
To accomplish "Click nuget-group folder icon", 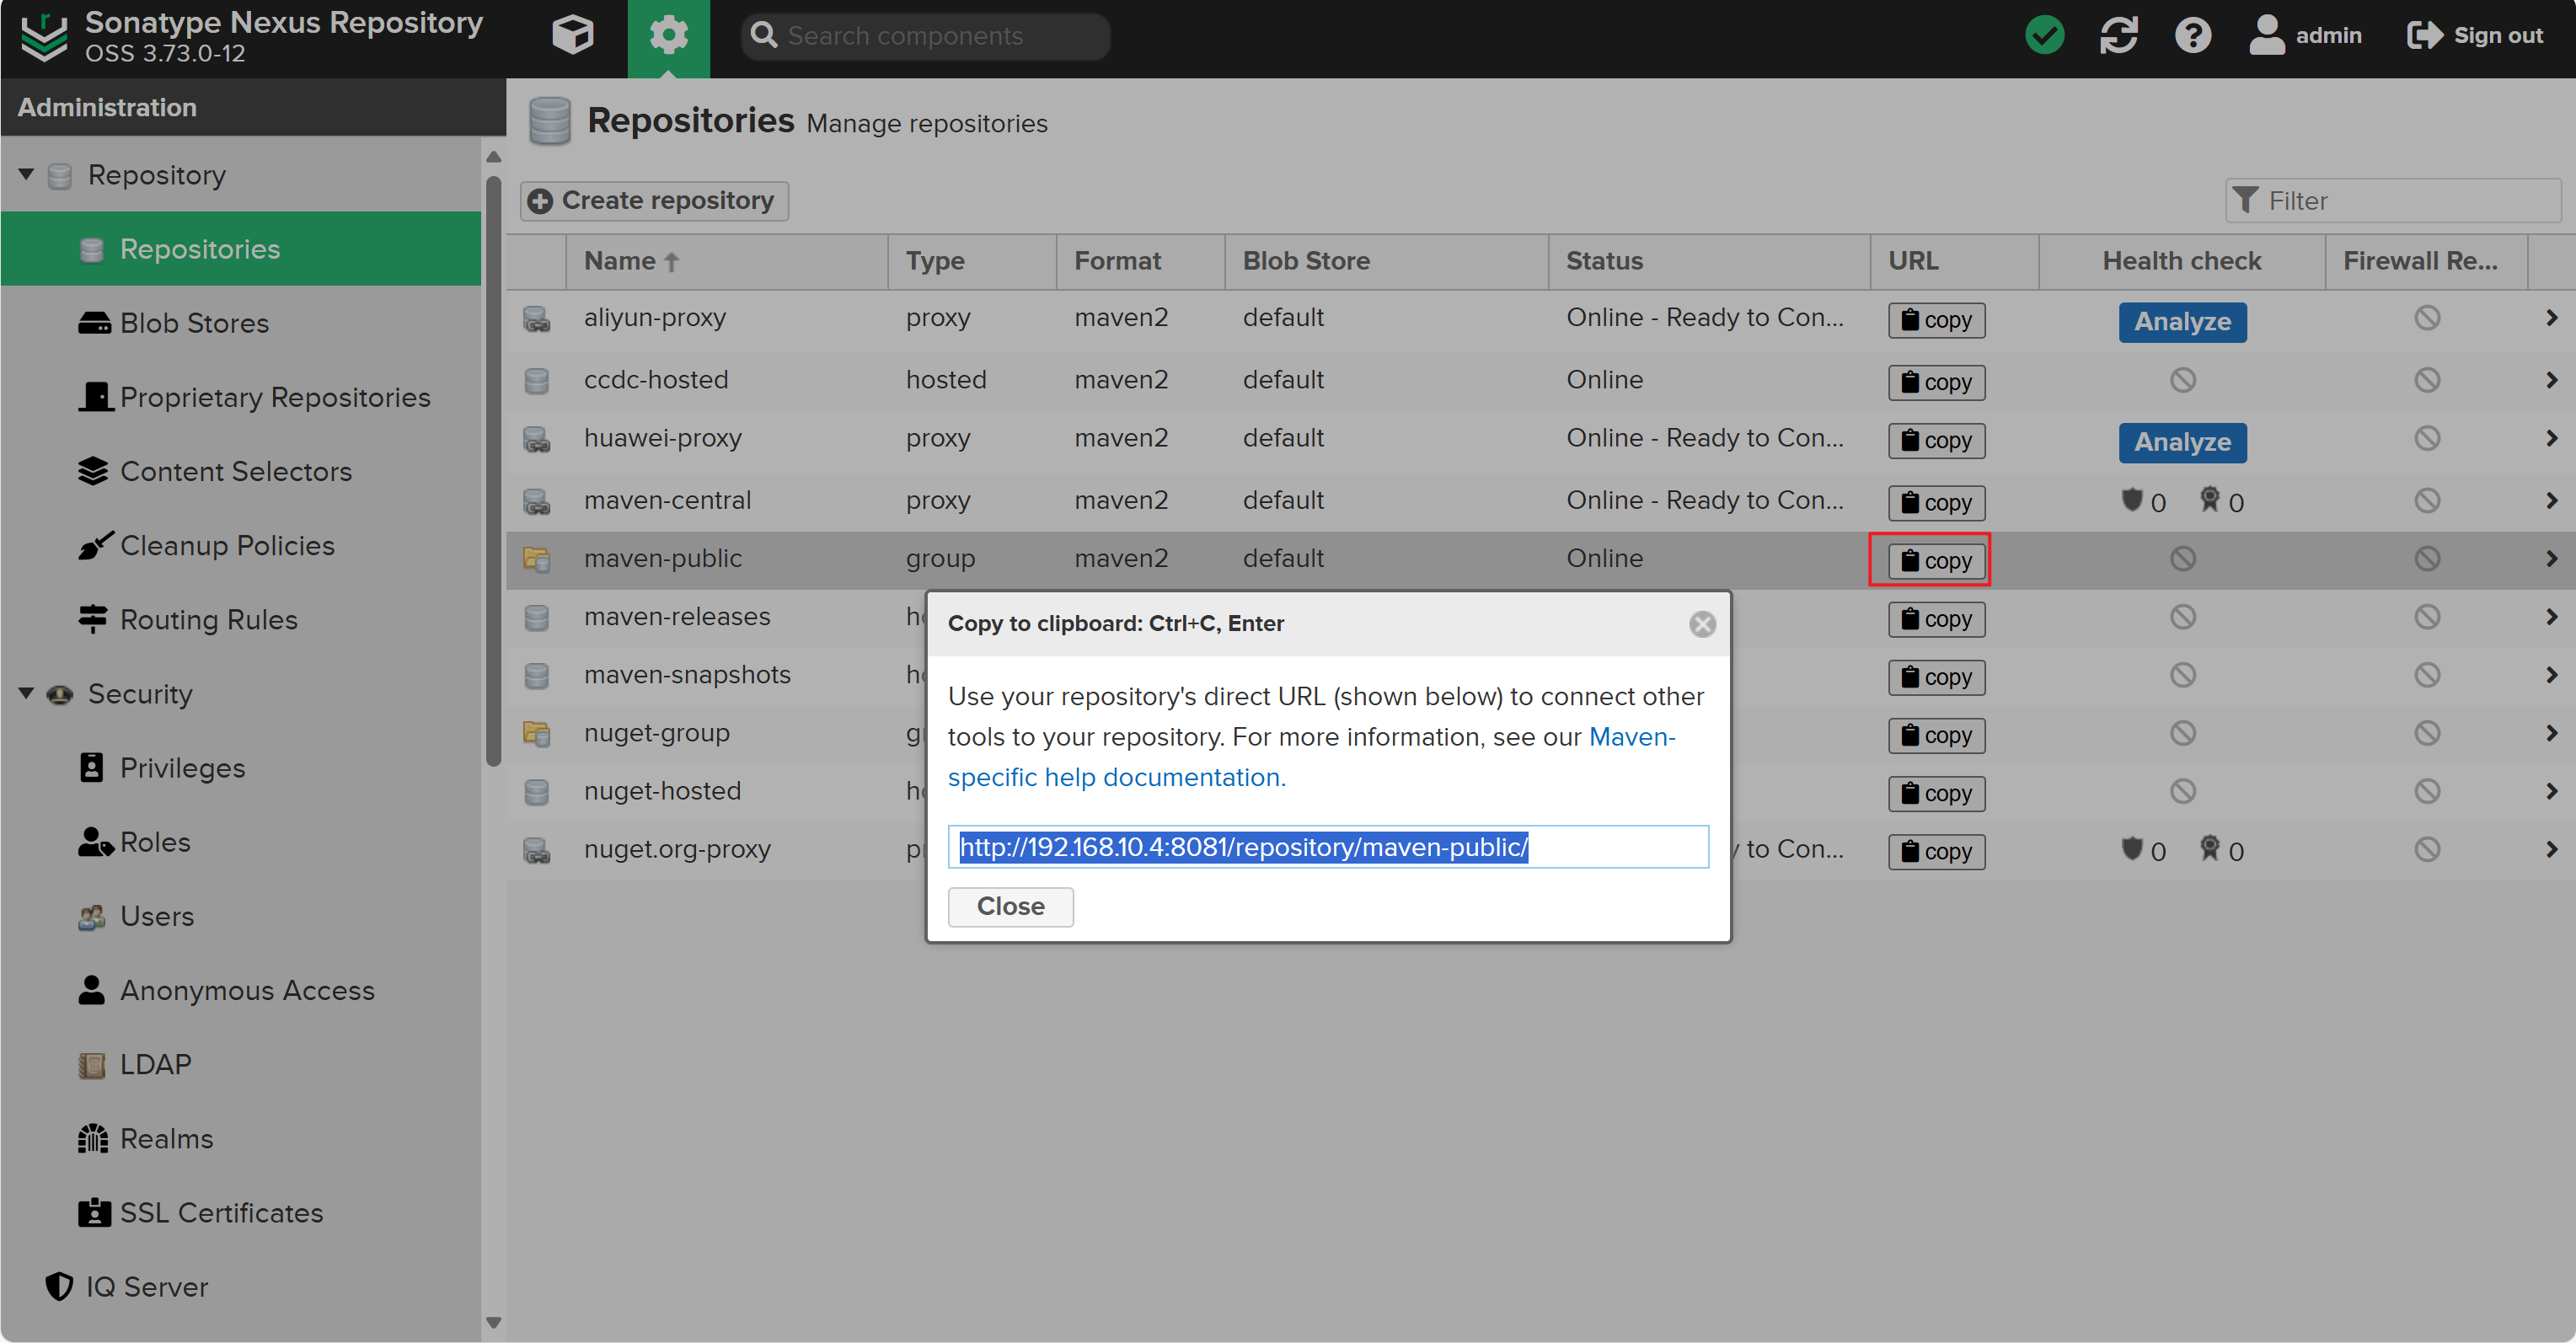I will click(537, 734).
